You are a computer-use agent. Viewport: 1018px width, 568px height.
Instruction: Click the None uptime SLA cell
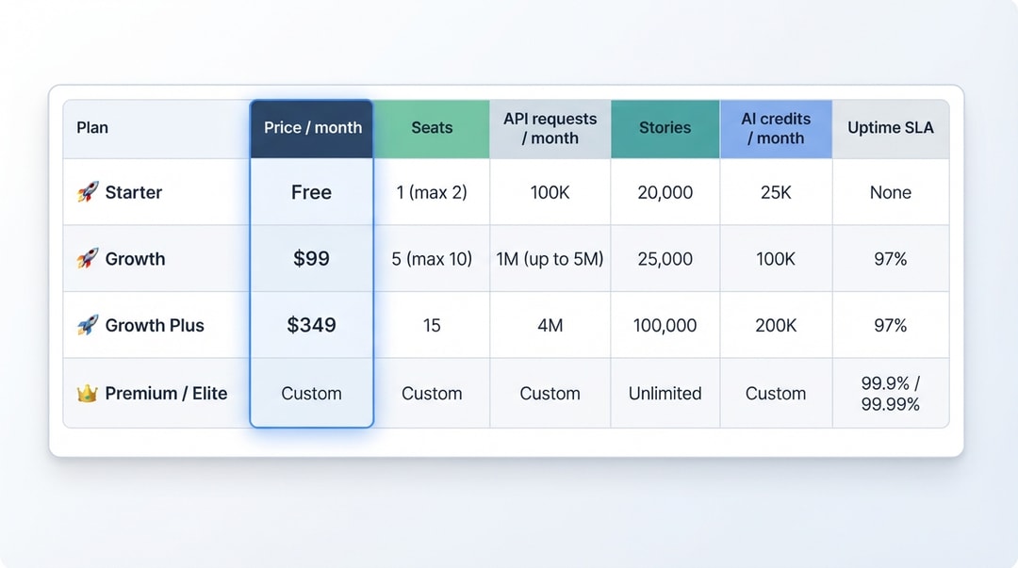[x=891, y=192]
